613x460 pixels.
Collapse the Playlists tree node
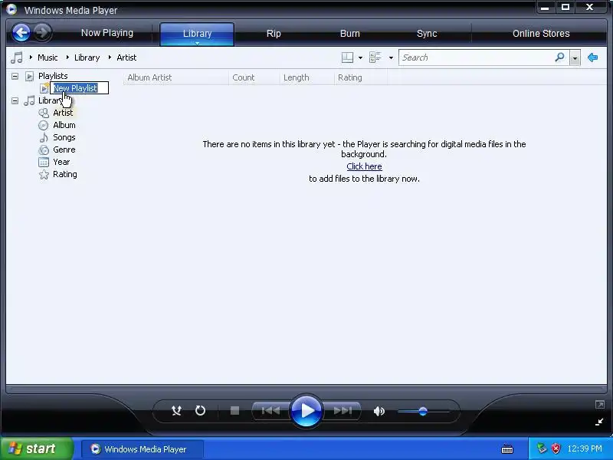15,76
